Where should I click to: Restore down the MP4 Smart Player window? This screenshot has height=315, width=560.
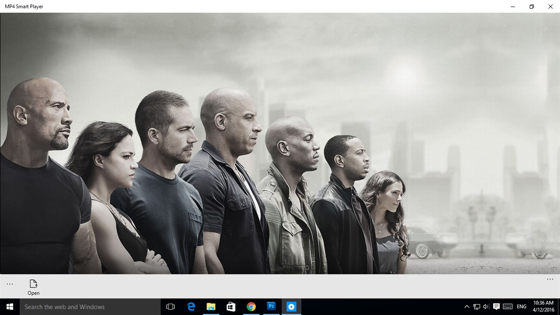click(x=532, y=6)
